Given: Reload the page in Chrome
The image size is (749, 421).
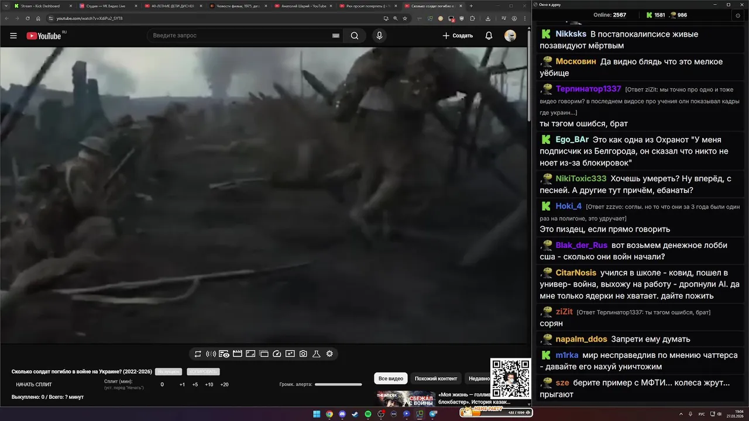Looking at the screenshot, I should (x=28, y=18).
